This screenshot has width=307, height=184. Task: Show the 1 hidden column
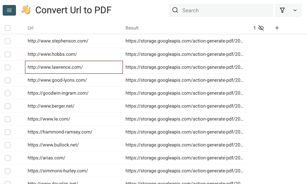[259, 28]
